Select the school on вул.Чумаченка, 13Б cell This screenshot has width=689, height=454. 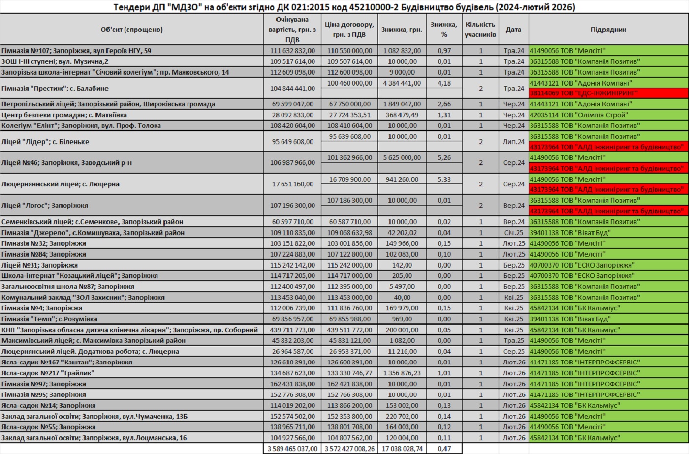131,417
